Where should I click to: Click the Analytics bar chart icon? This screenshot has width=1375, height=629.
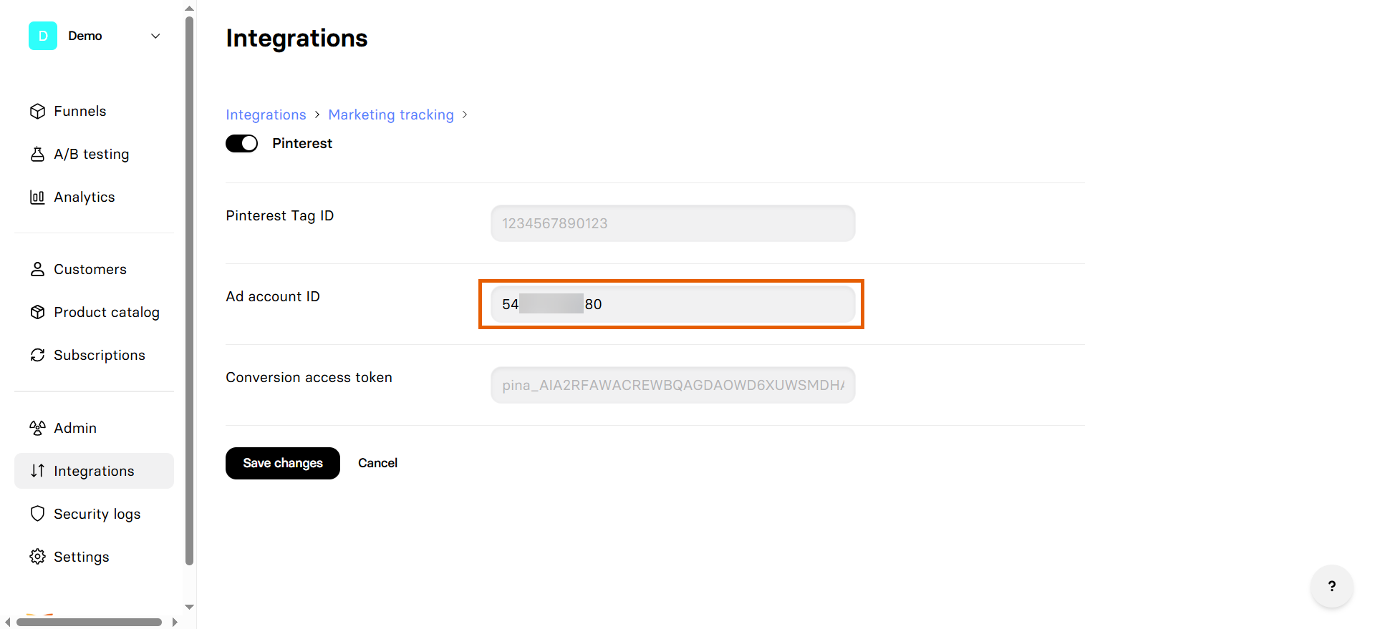(38, 197)
